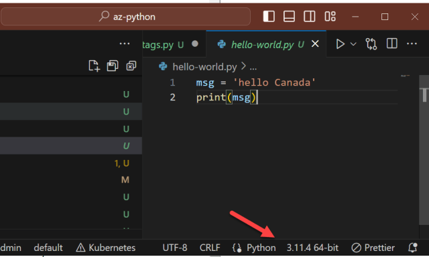
Task: Open explorer panel more actions ellipsis
Action: pyautogui.click(x=125, y=44)
